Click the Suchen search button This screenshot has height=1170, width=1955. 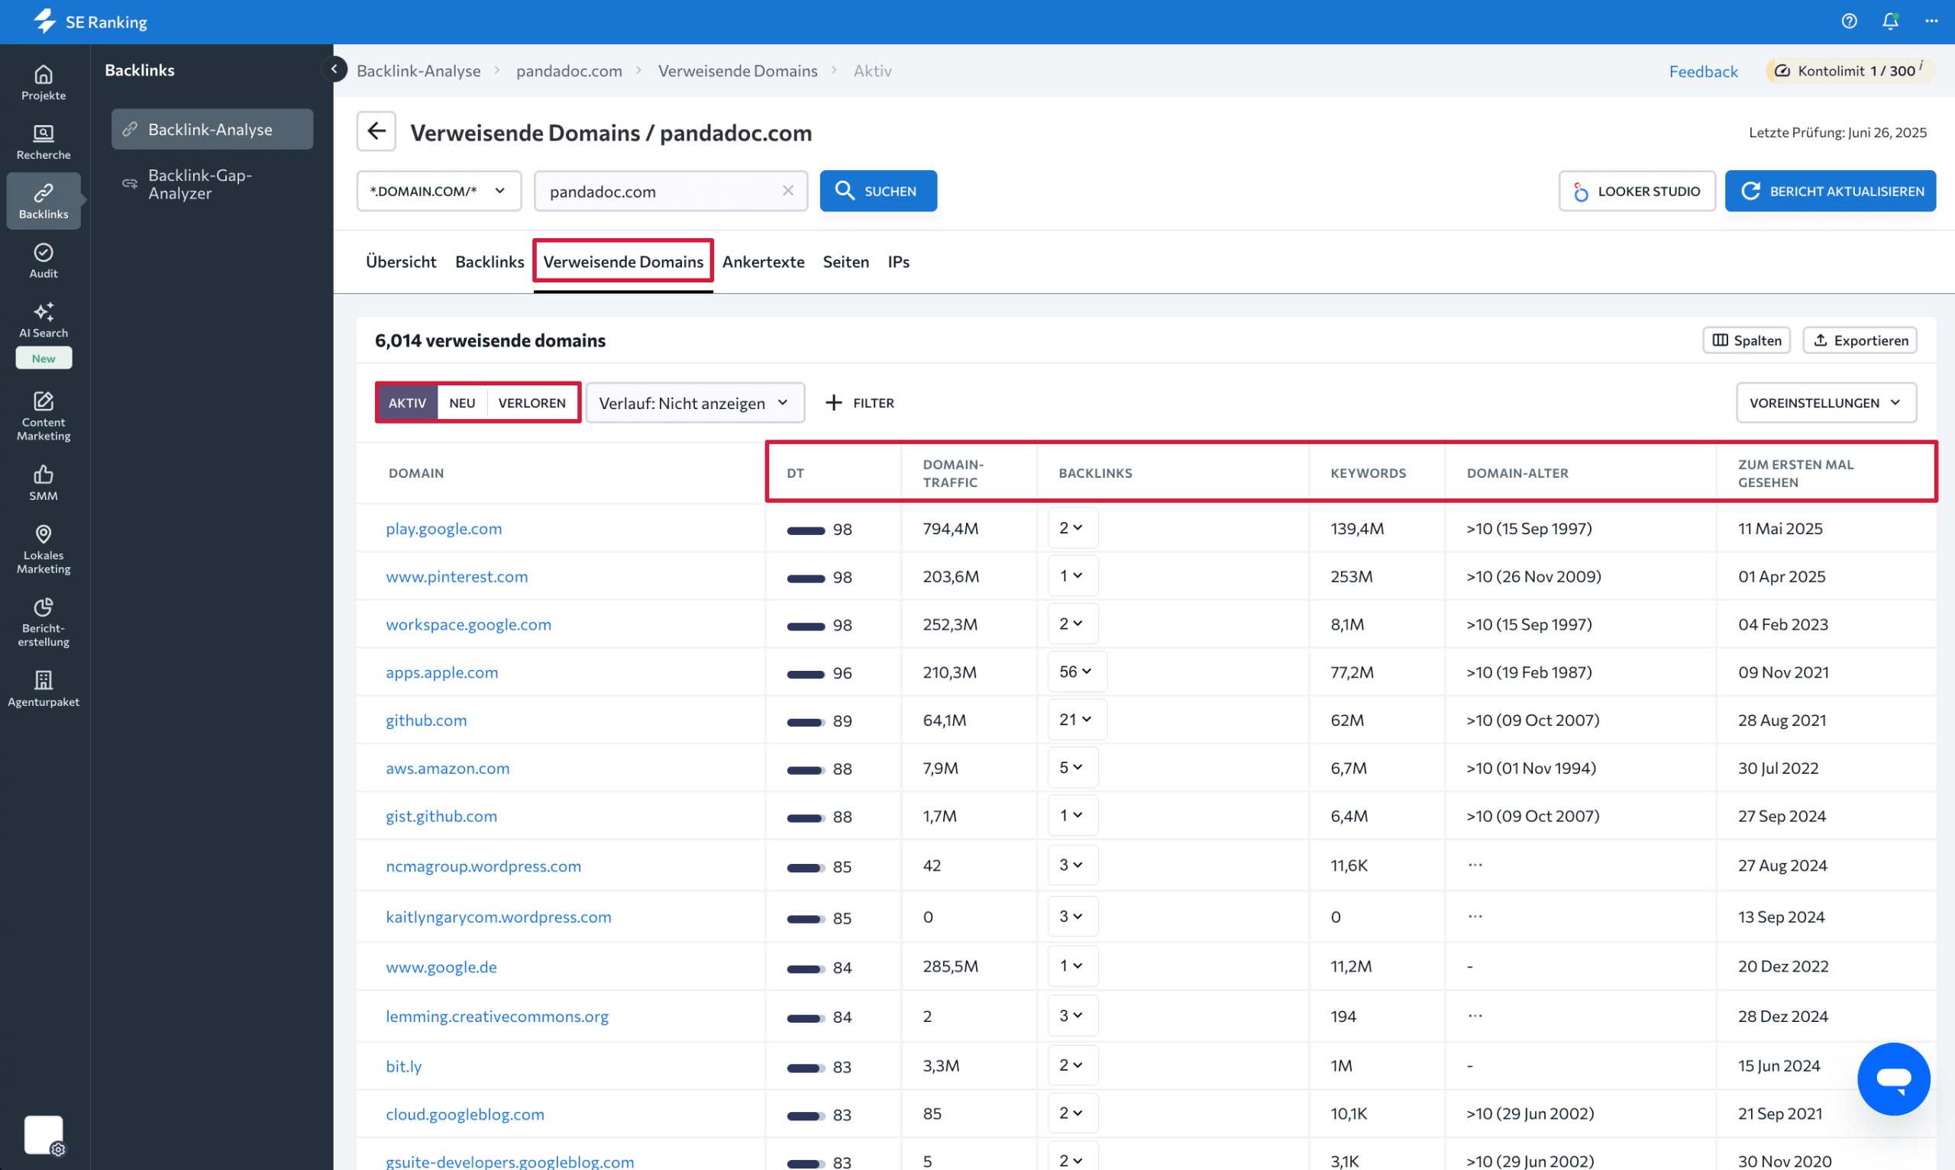click(877, 191)
